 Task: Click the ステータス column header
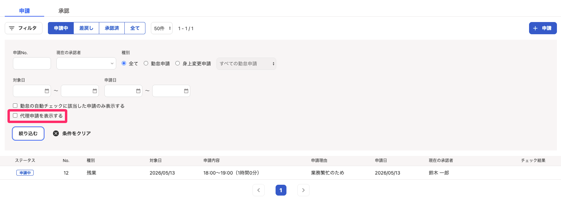click(x=25, y=161)
